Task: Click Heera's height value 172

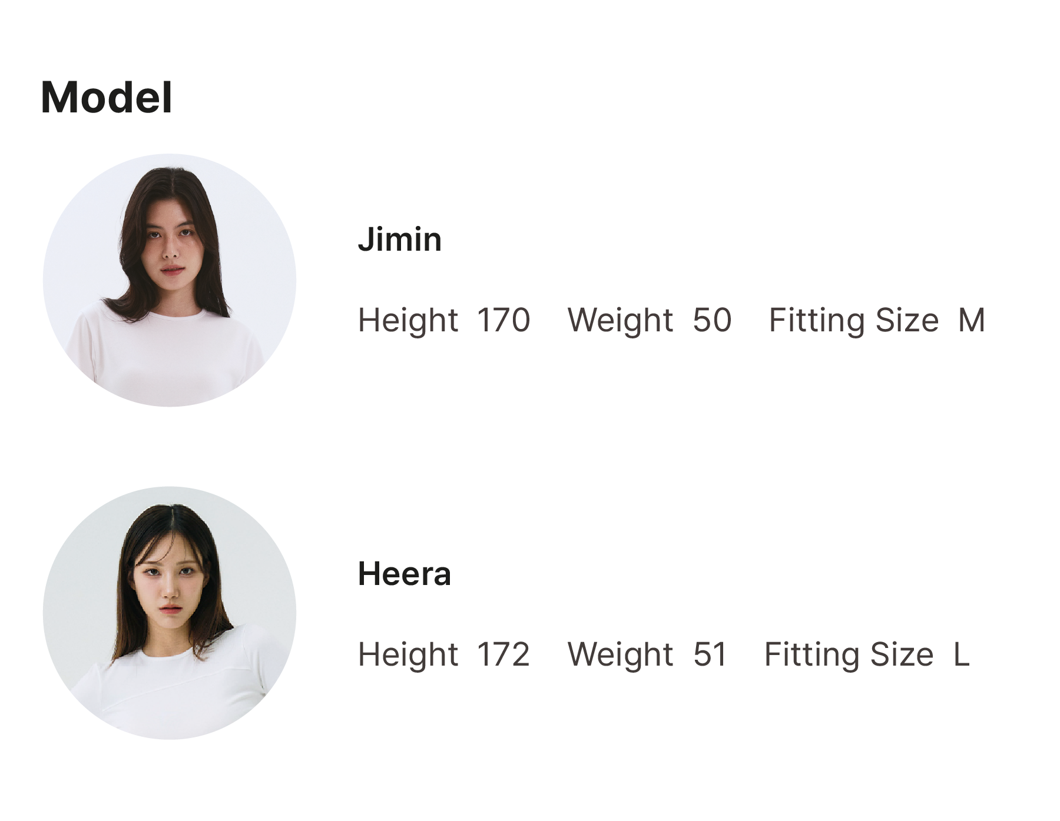Action: [x=503, y=654]
